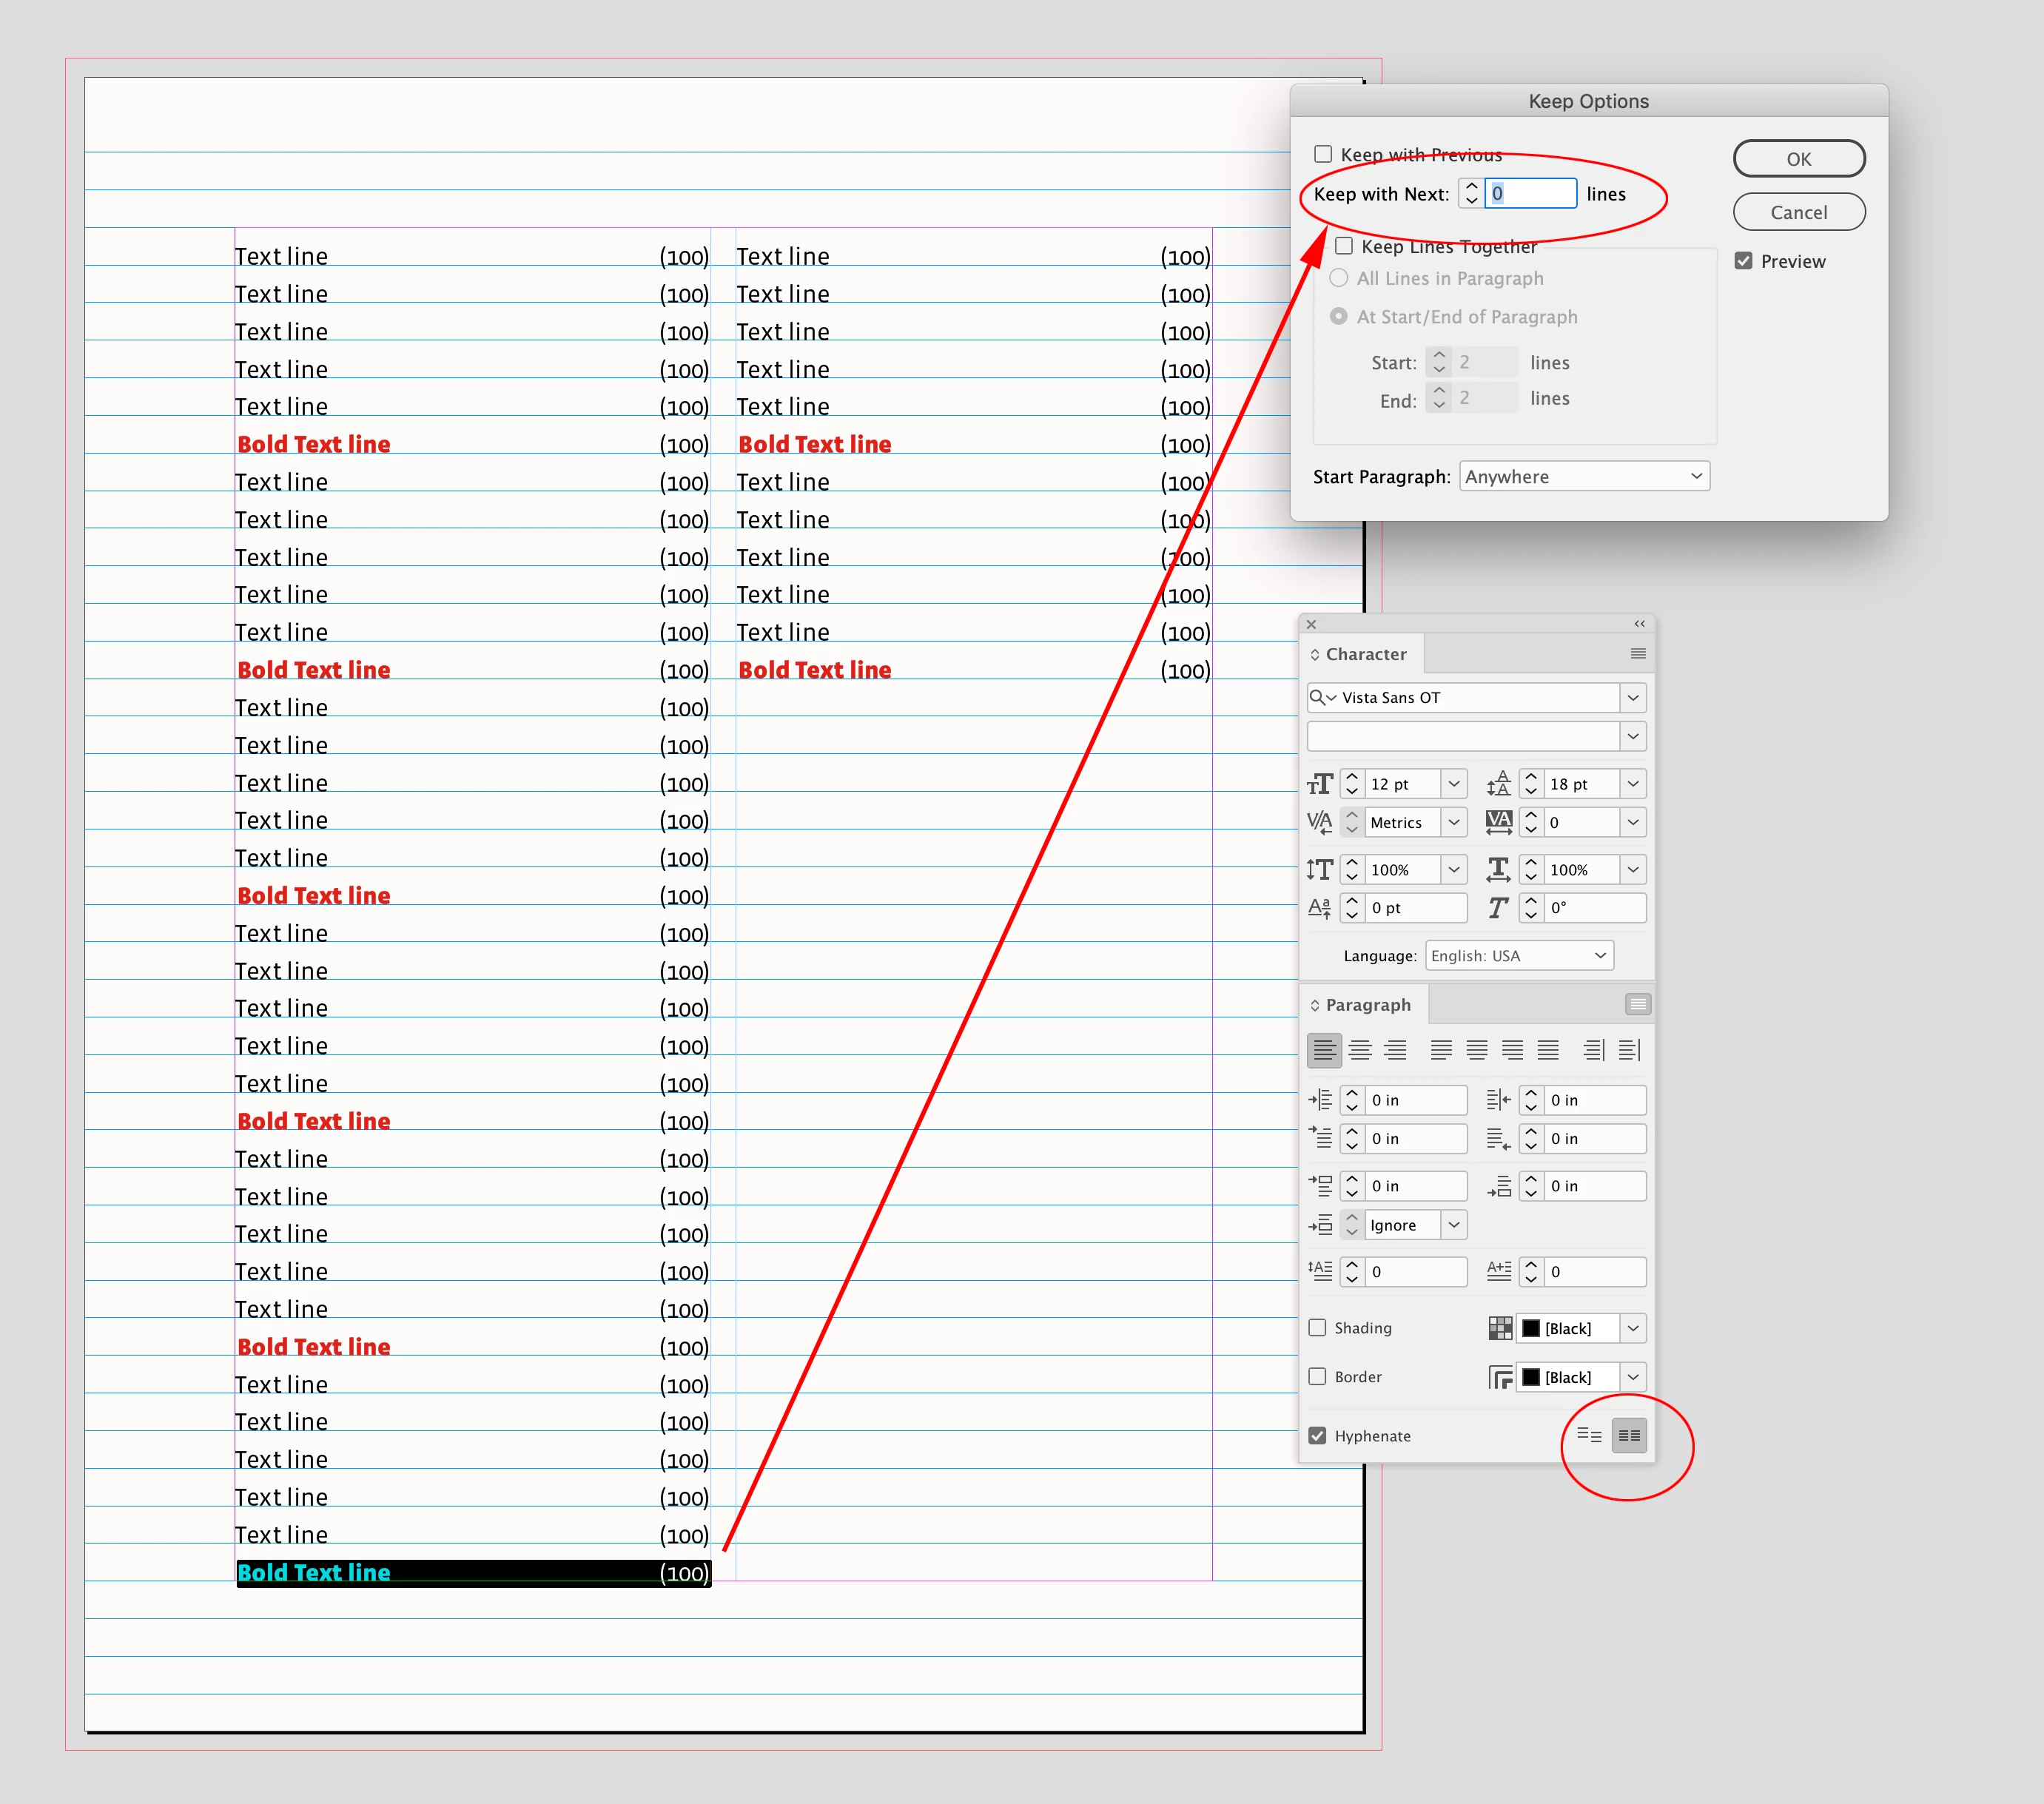Collapse the panel with double-arrow icon
2044x1804 pixels.
point(1639,624)
